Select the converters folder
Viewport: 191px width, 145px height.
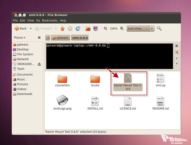[62, 81]
